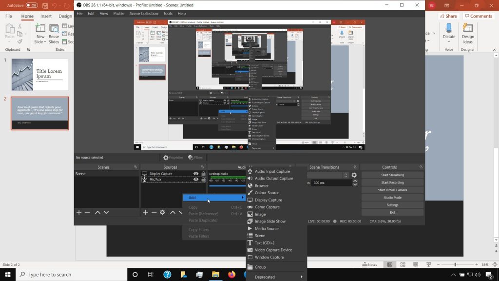Select the Format Painter brush in PowerPoint

[x=19, y=41]
